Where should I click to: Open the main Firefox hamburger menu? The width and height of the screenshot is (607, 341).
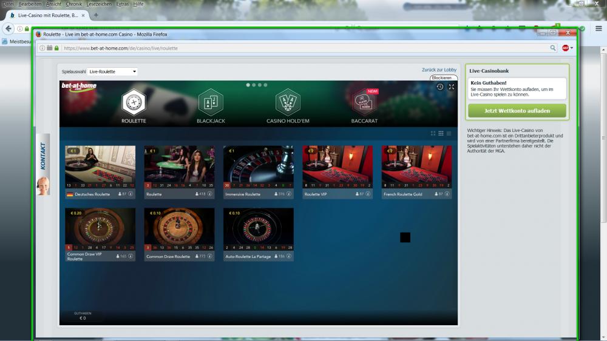pyautogui.click(x=599, y=28)
